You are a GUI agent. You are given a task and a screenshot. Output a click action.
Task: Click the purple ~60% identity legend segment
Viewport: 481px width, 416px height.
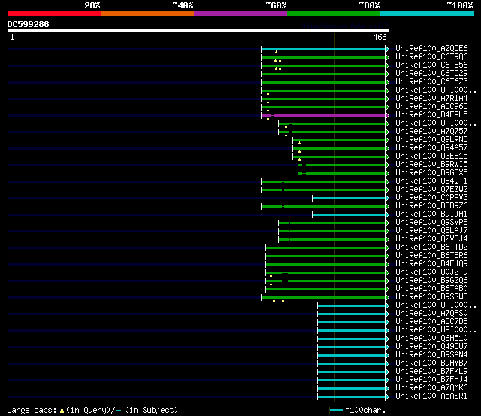click(x=240, y=14)
